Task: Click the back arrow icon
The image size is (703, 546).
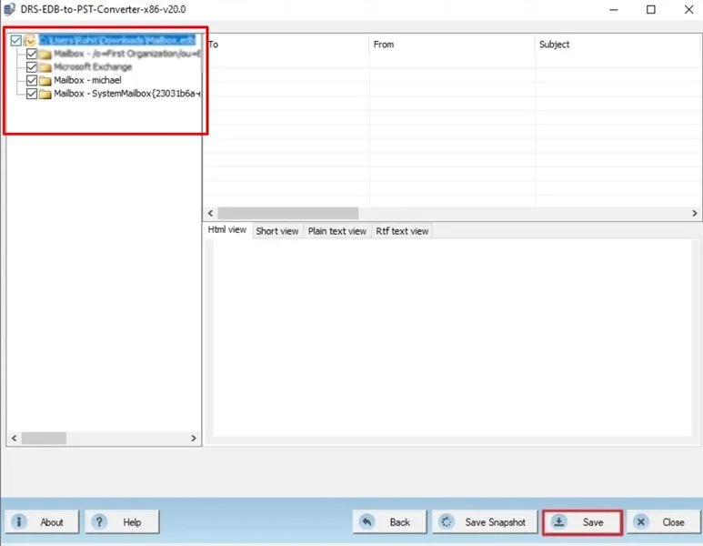Action: pos(367,521)
